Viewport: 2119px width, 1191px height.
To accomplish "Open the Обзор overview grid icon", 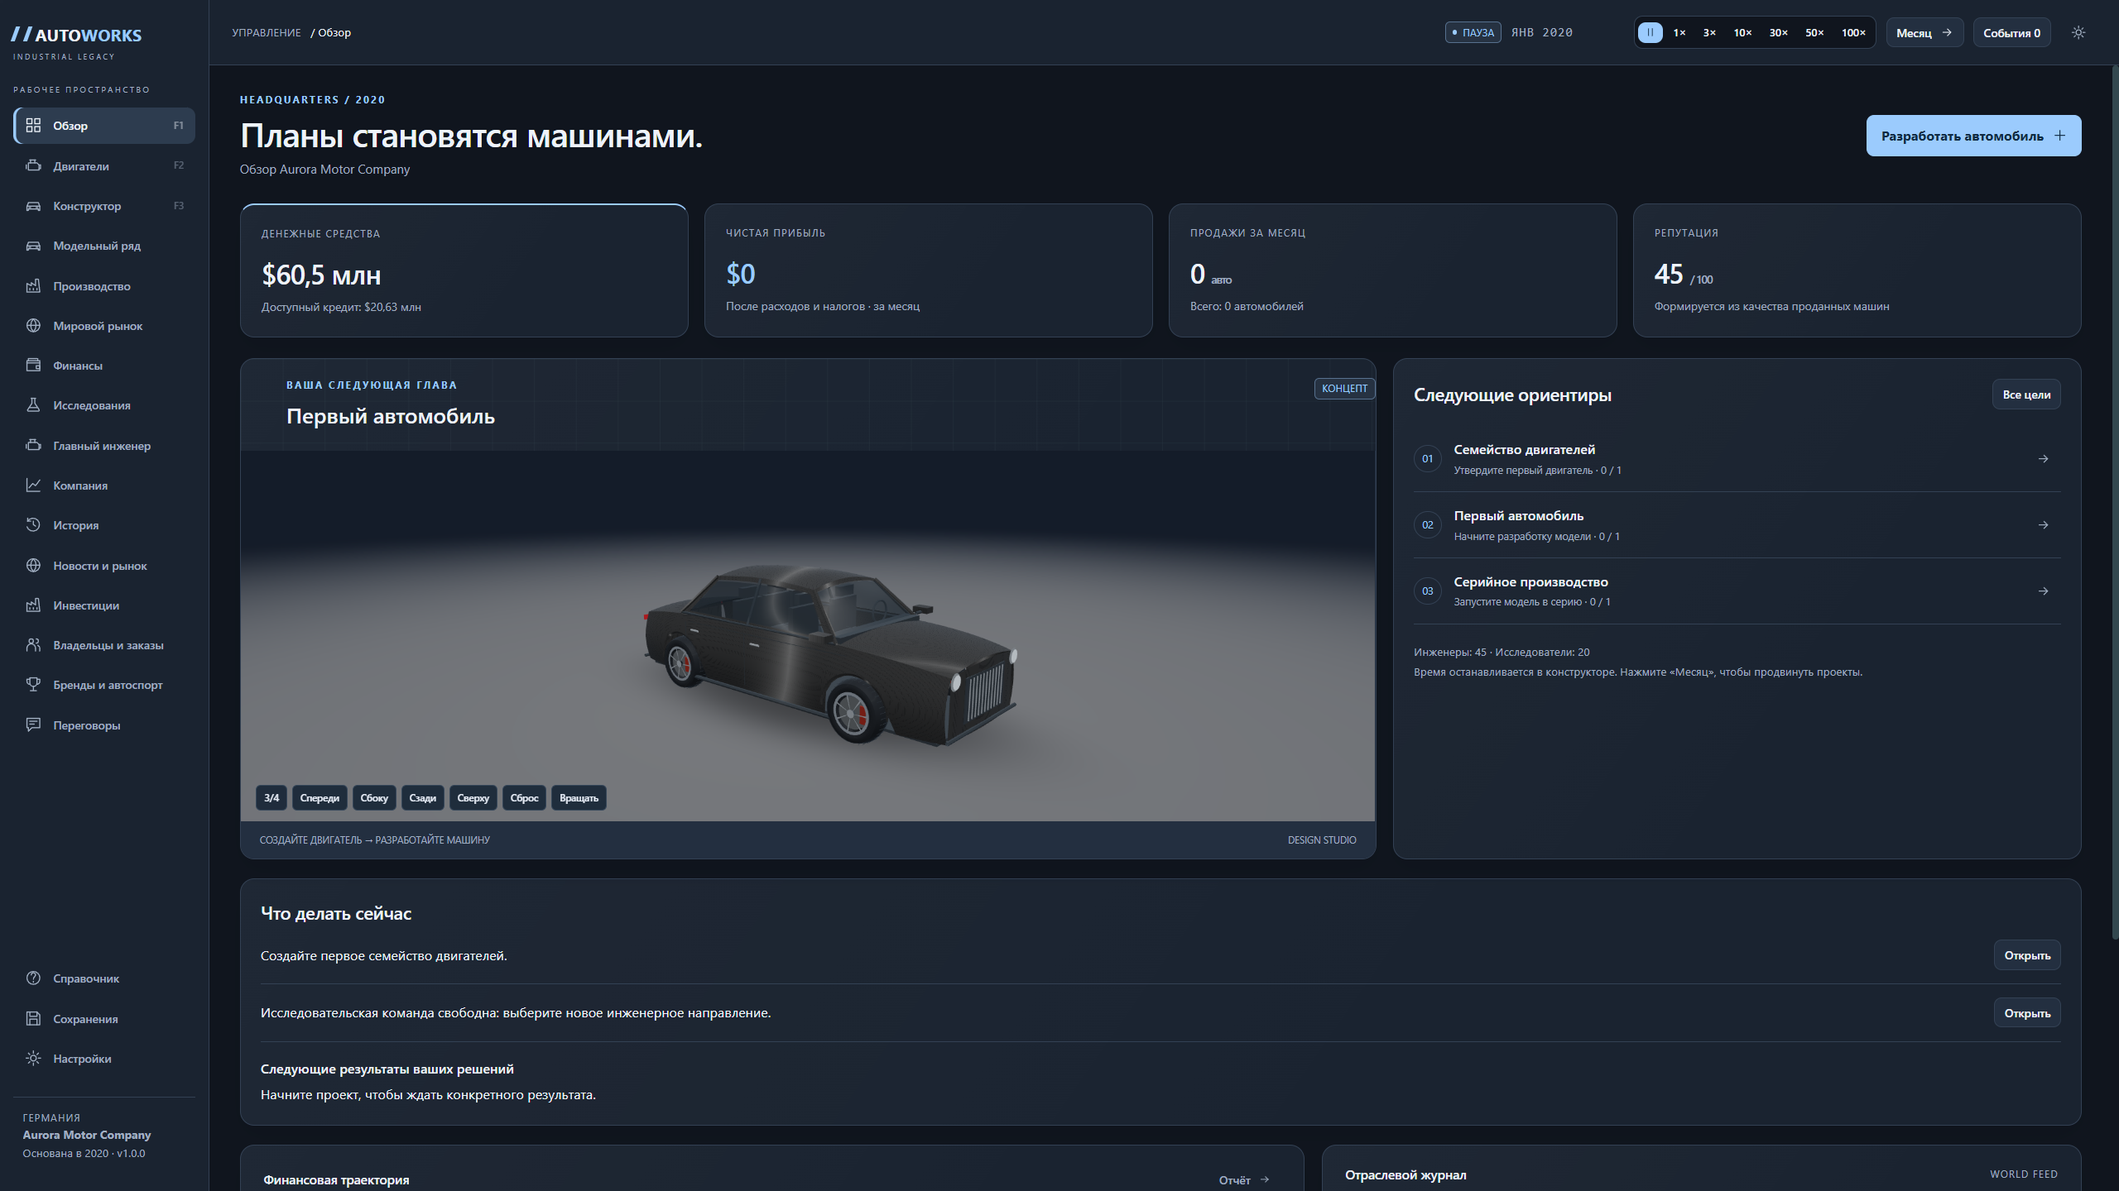I will pyautogui.click(x=33, y=126).
